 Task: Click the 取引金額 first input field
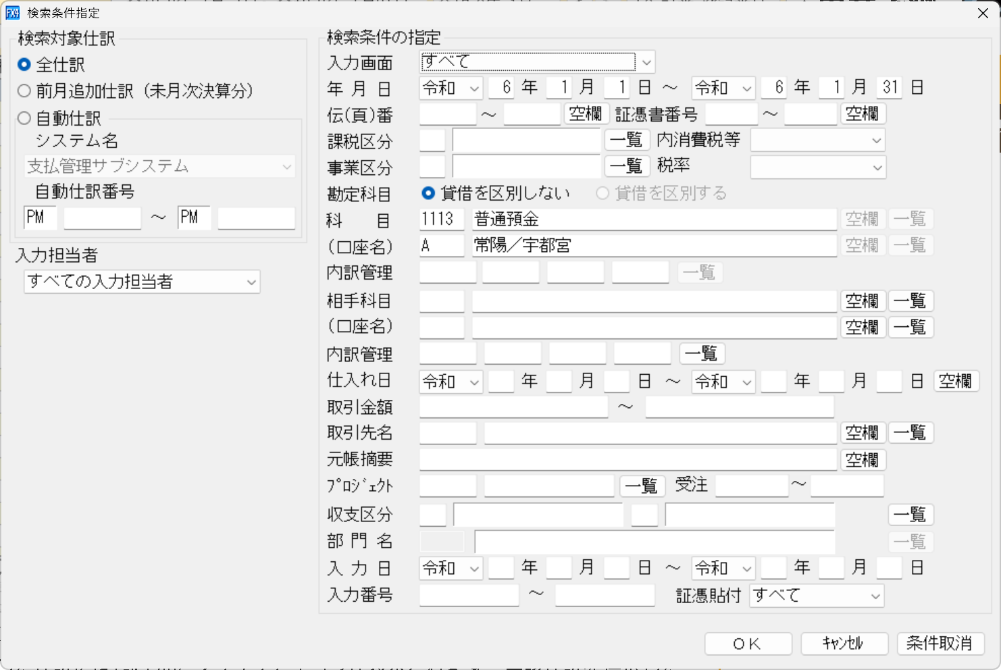click(513, 407)
